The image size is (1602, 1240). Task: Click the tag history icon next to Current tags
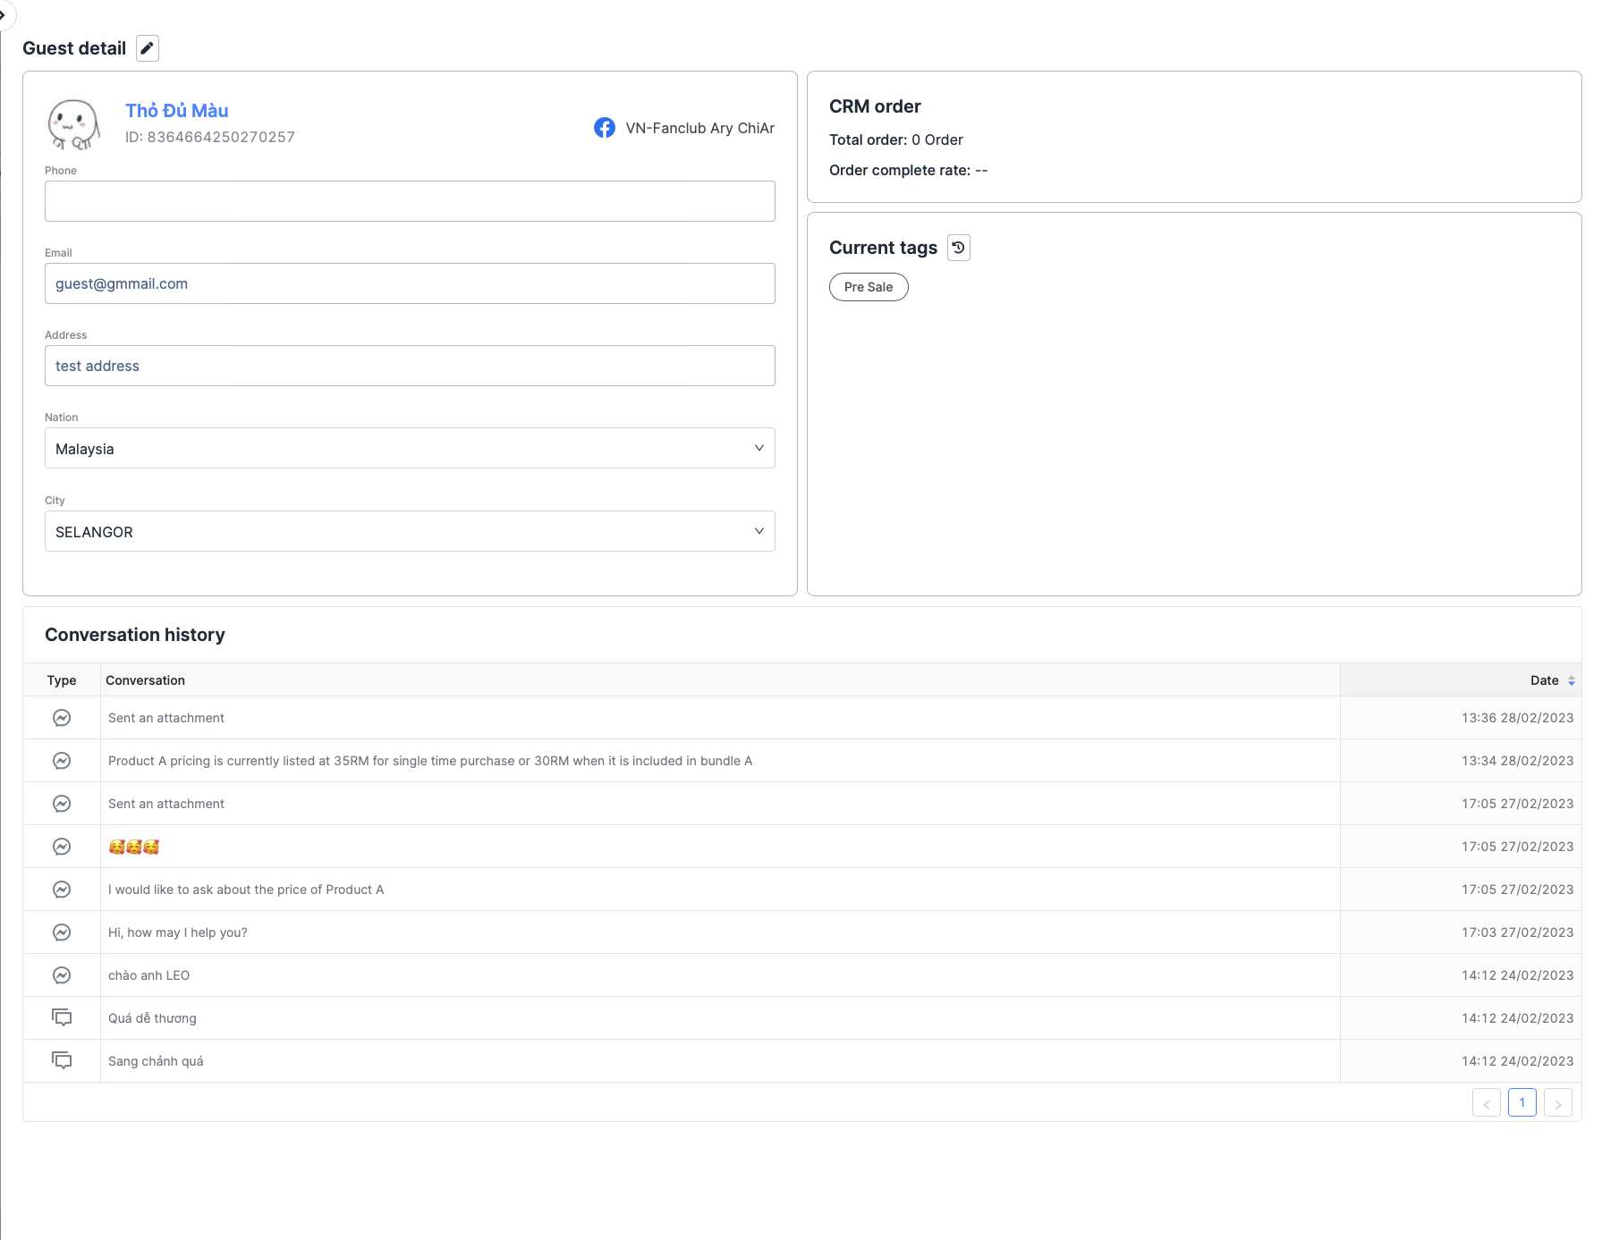958,248
